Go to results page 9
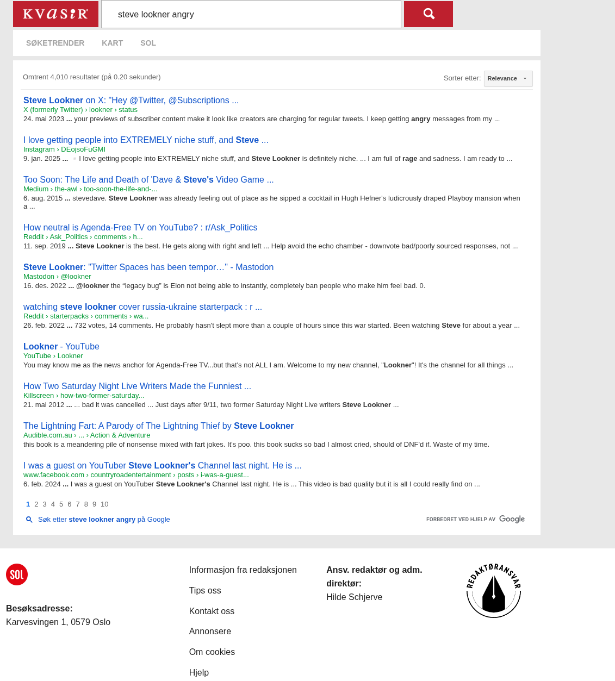 94,504
